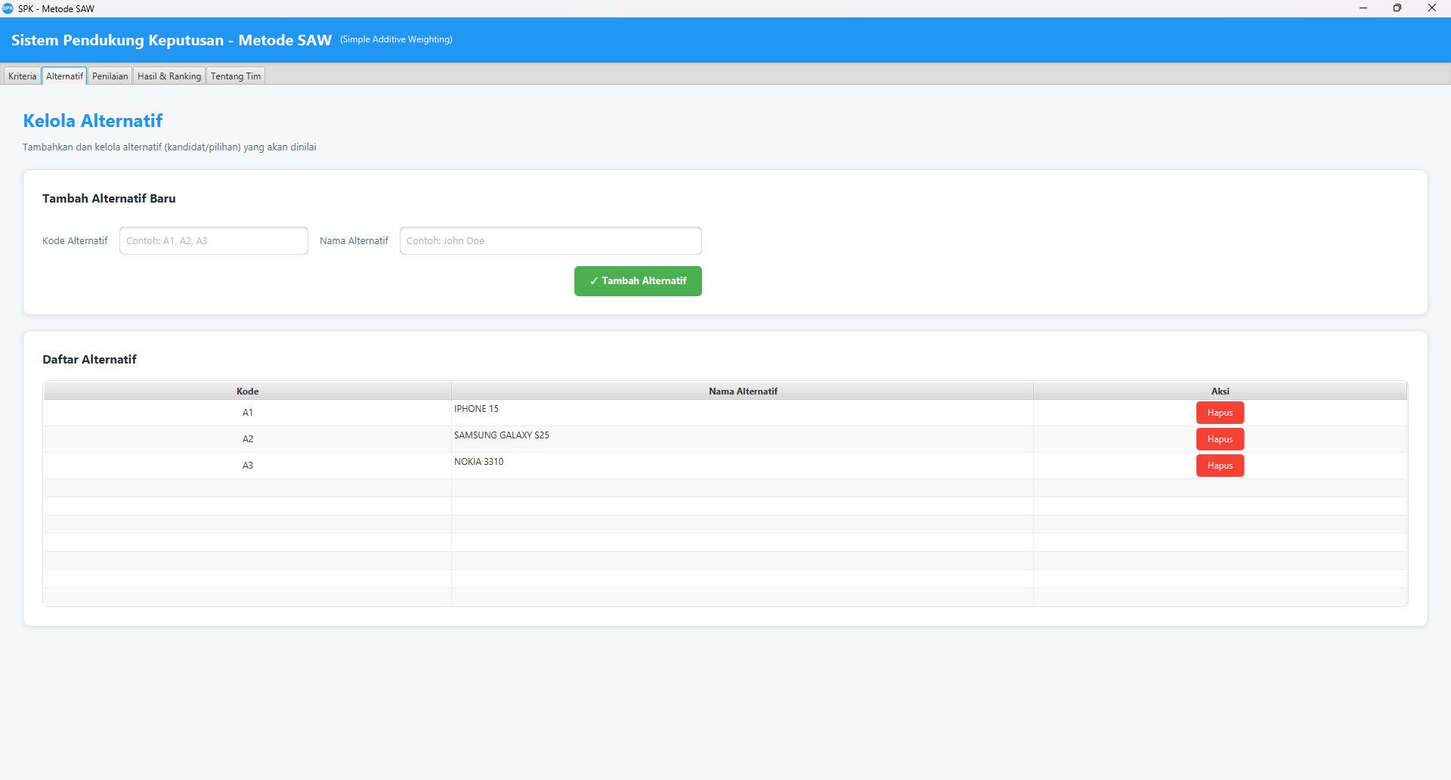Focus the Kode Alternatif input field
The width and height of the screenshot is (1451, 780).
point(214,241)
